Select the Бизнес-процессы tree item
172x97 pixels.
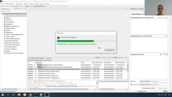11,49
